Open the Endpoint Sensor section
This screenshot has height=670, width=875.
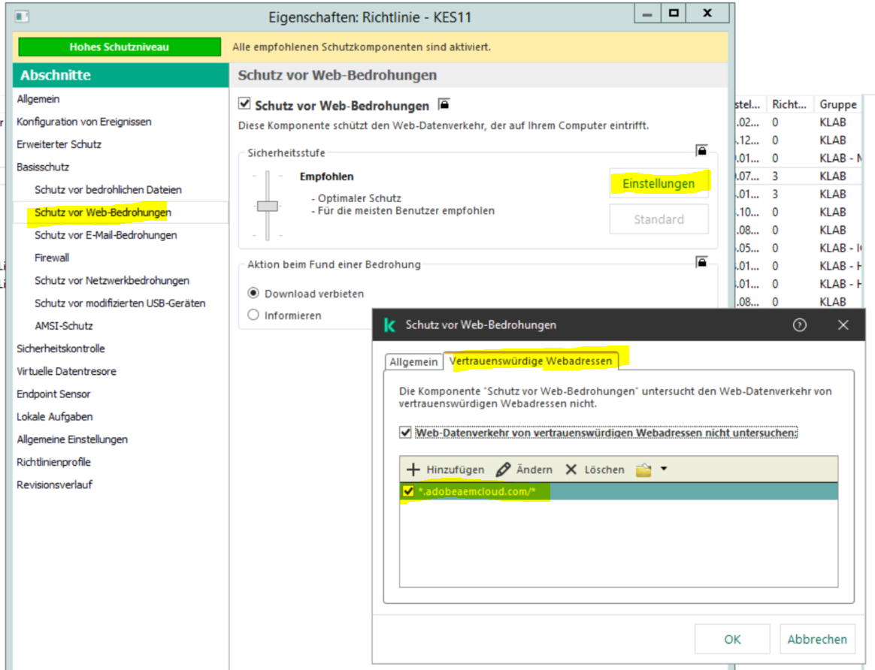[53, 394]
